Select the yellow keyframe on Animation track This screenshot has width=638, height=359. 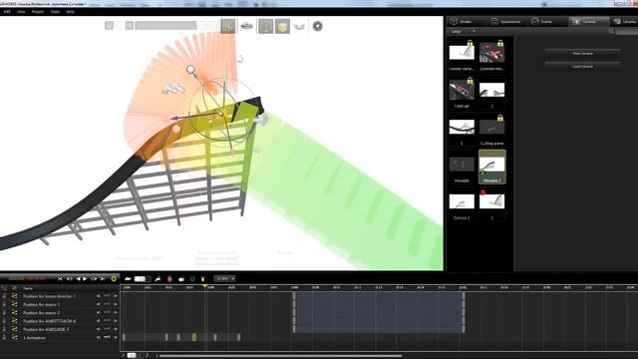194,337
